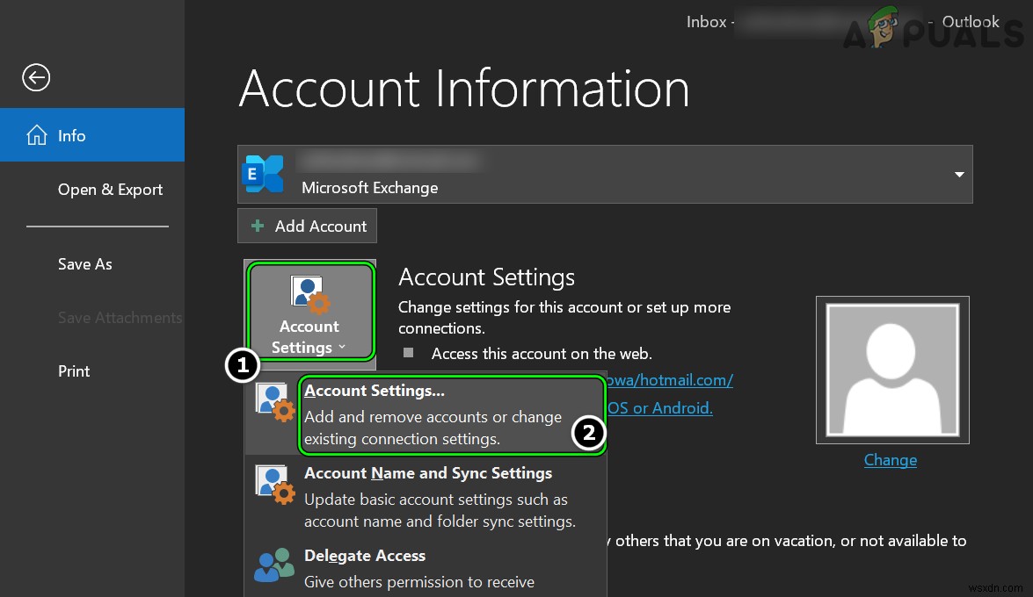Select the Print option in the sidebar
This screenshot has width=1033, height=597.
click(74, 370)
